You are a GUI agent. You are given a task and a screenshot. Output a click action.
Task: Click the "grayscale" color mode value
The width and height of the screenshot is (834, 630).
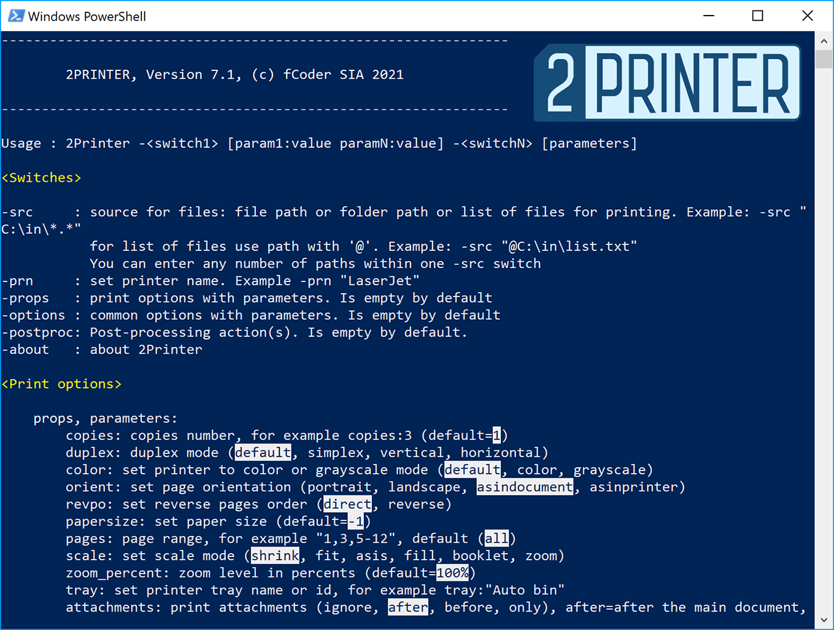[609, 470]
